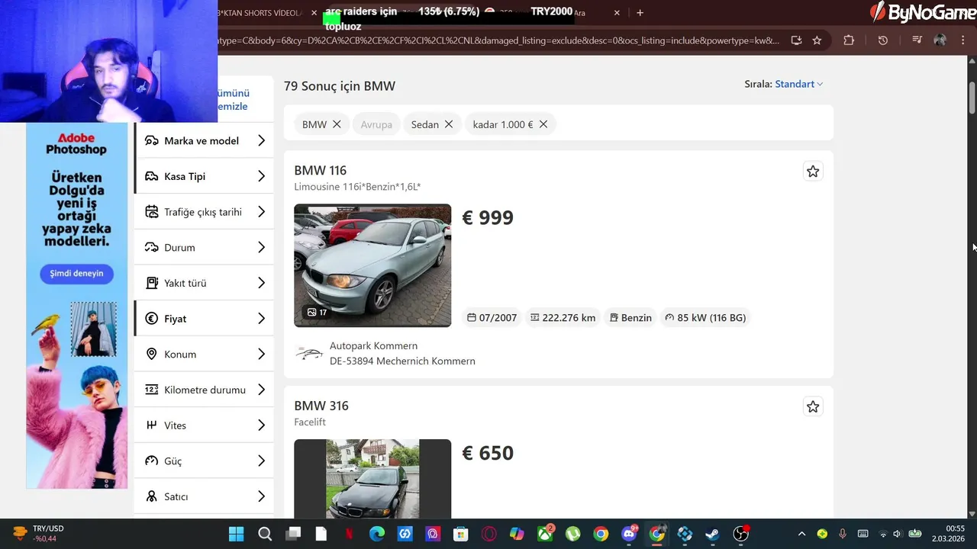The height and width of the screenshot is (549, 977).
Task: Close the SHORTS VİDEOLA tab
Action: [314, 13]
